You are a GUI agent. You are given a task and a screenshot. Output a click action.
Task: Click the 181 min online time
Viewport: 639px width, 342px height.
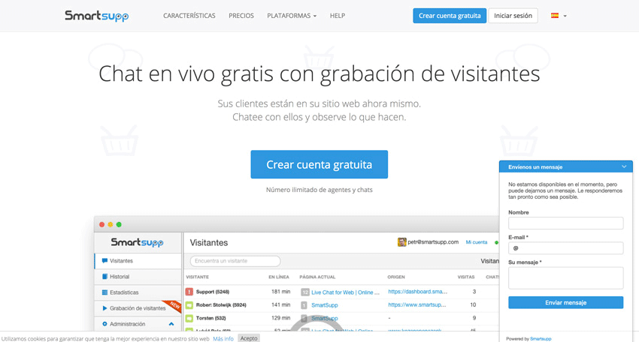tap(281, 292)
